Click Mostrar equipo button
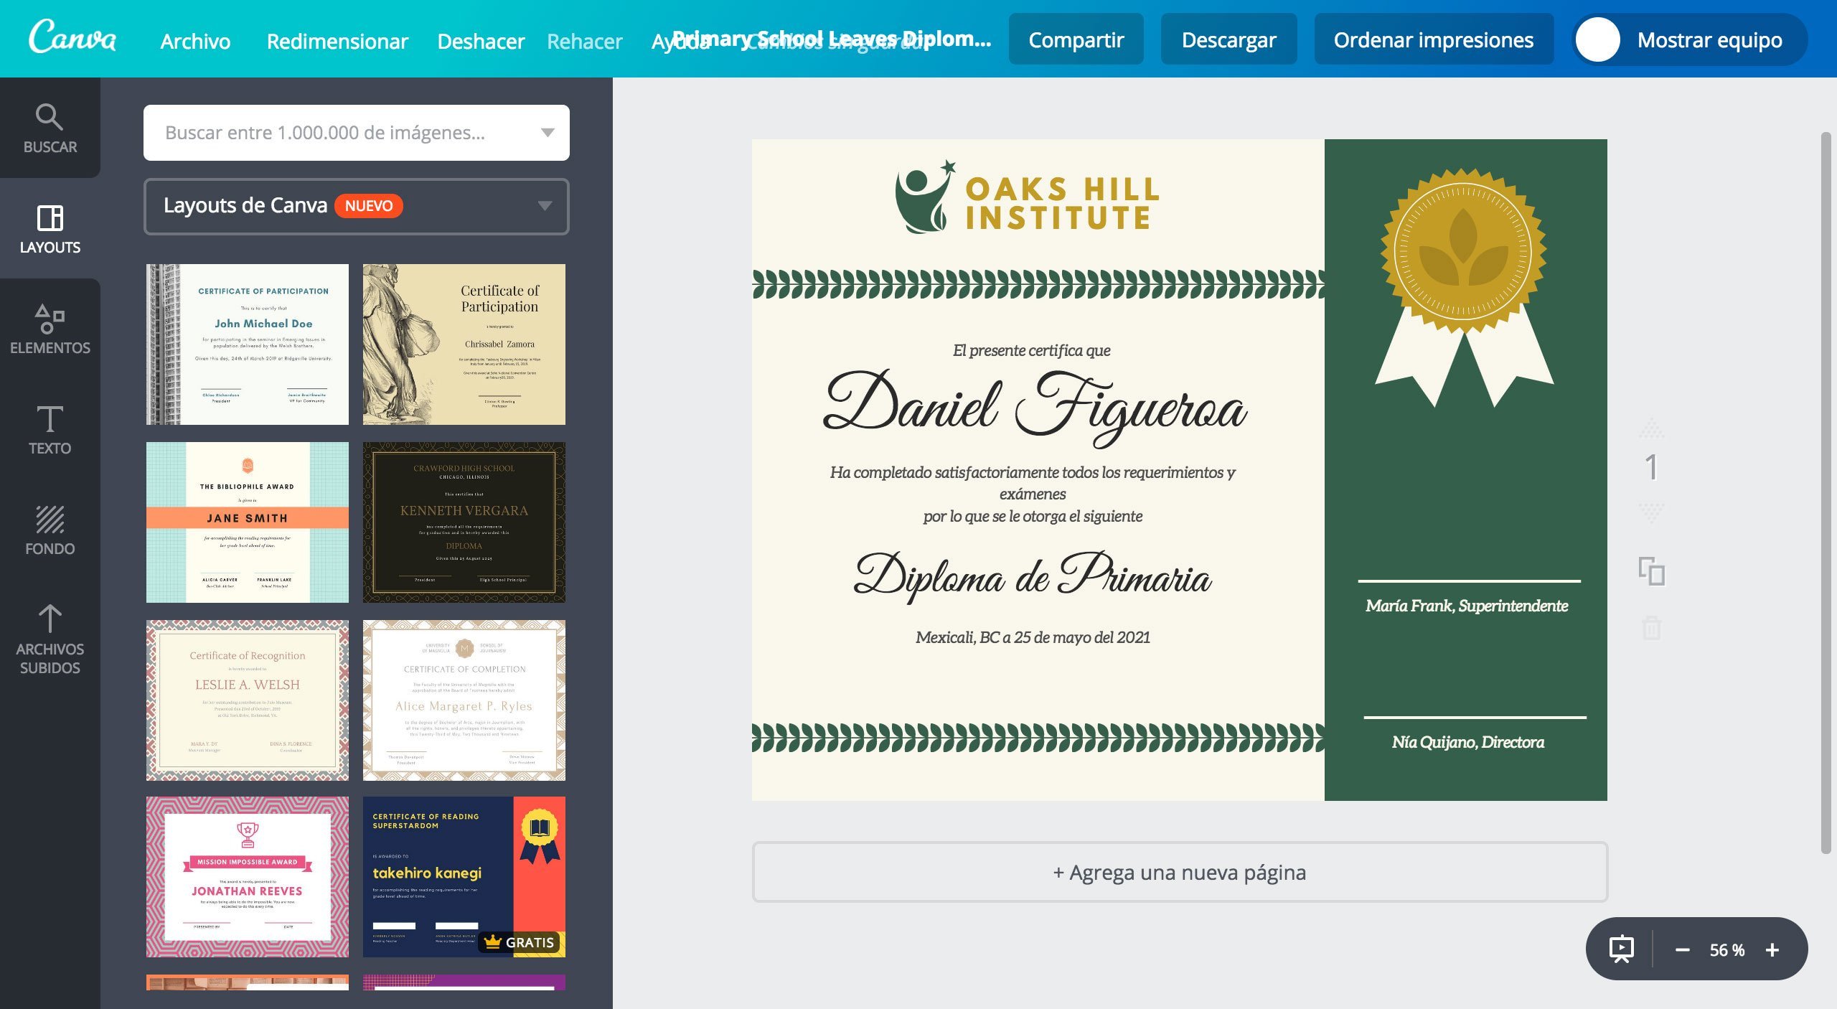 tap(1690, 39)
